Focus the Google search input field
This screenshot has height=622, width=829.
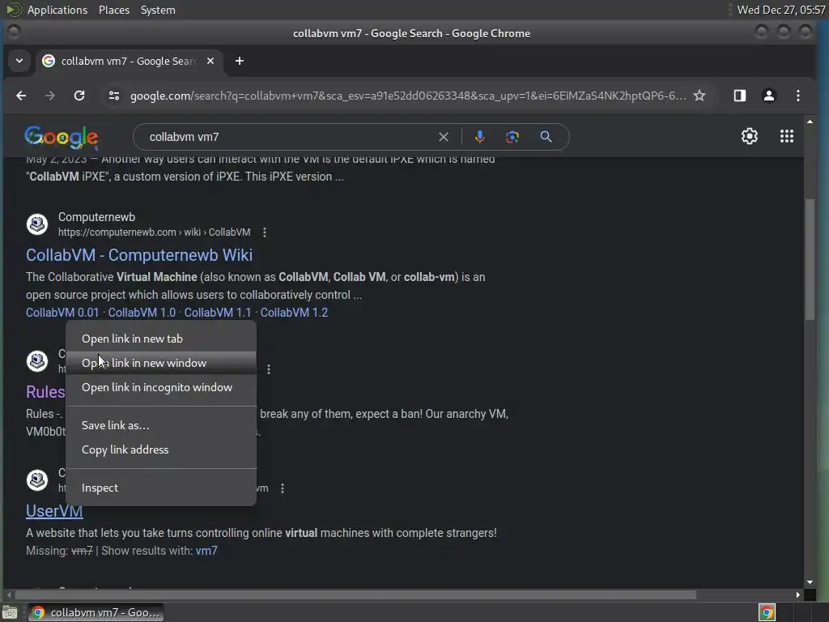coord(286,137)
